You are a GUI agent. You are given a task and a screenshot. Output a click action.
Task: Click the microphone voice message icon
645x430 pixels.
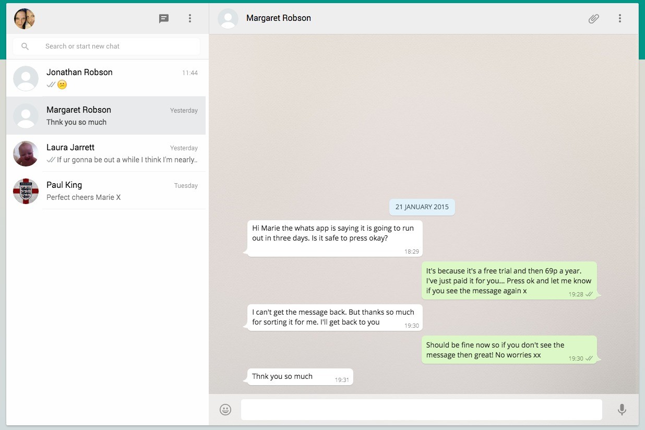[622, 410]
